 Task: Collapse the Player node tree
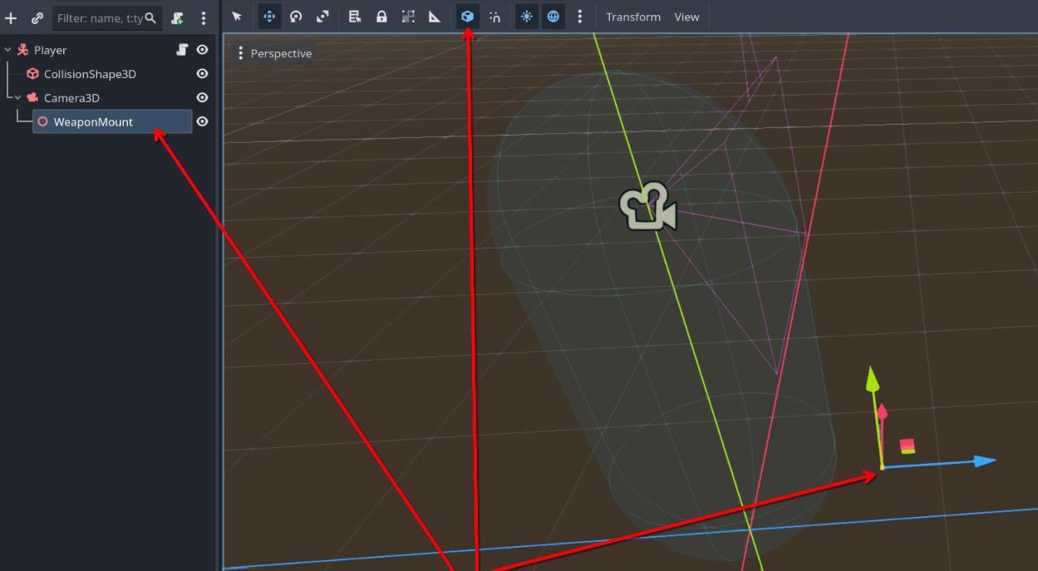point(8,50)
